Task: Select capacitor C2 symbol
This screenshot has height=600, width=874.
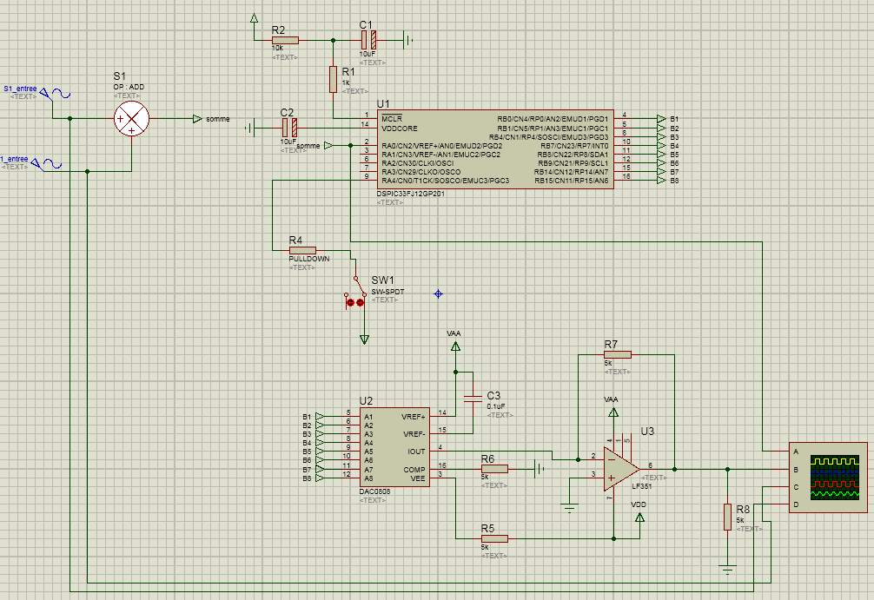Action: (289, 129)
